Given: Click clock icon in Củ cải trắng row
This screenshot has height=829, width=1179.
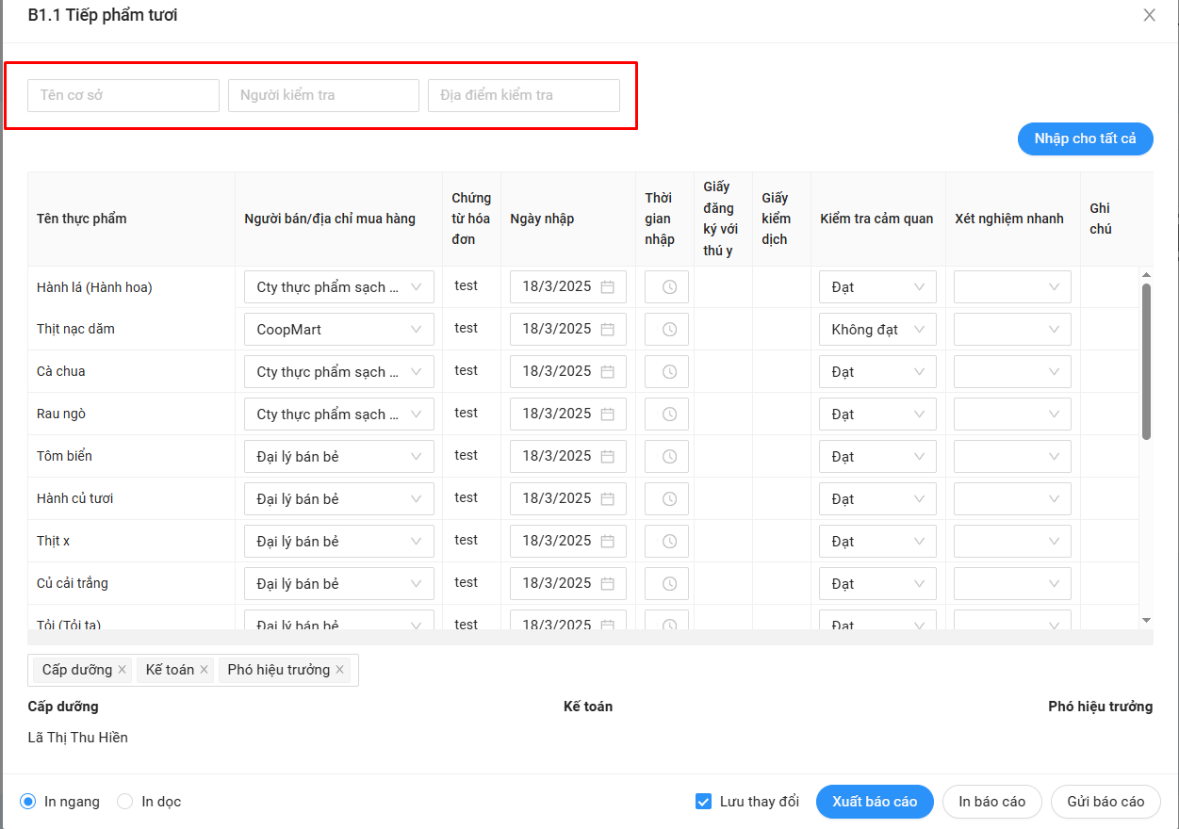Looking at the screenshot, I should tap(668, 584).
